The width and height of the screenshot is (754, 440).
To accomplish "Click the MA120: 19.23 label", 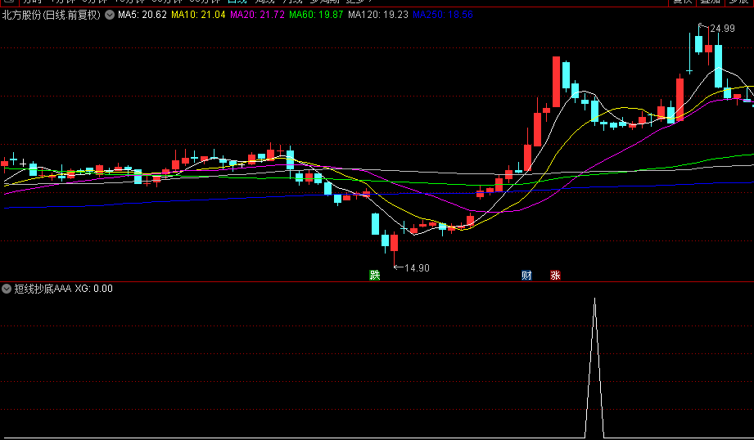I will tap(378, 15).
